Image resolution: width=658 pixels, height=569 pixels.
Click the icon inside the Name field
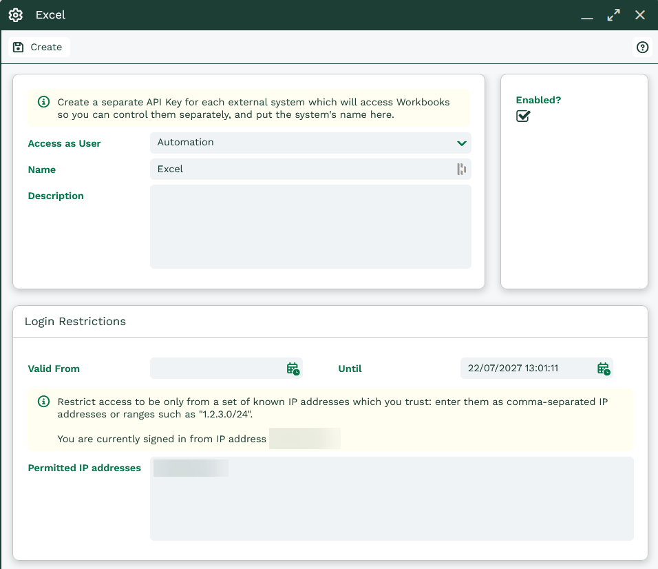pyautogui.click(x=461, y=169)
